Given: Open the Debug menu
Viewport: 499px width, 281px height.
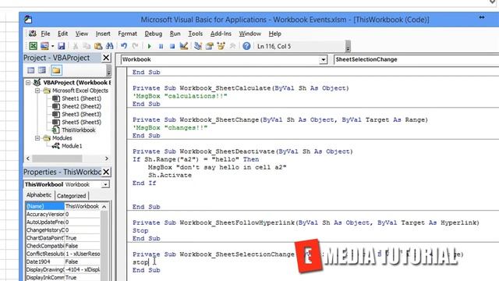Looking at the screenshot, I should 154,34.
